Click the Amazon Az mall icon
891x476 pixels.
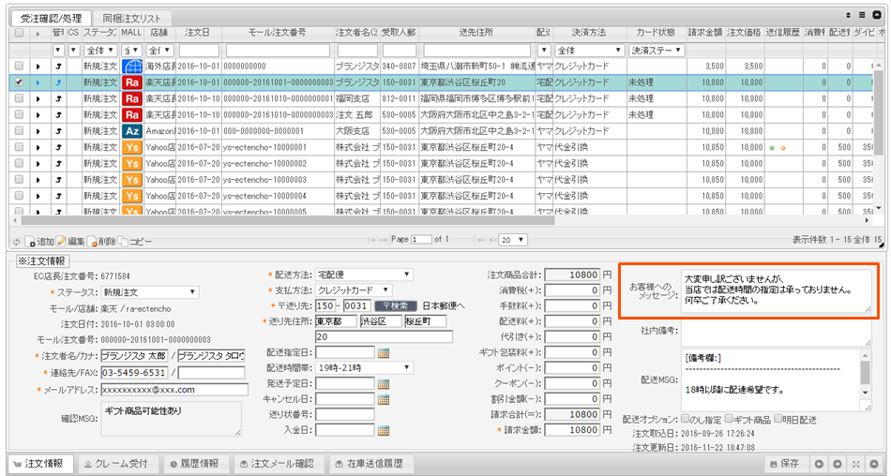tap(132, 131)
